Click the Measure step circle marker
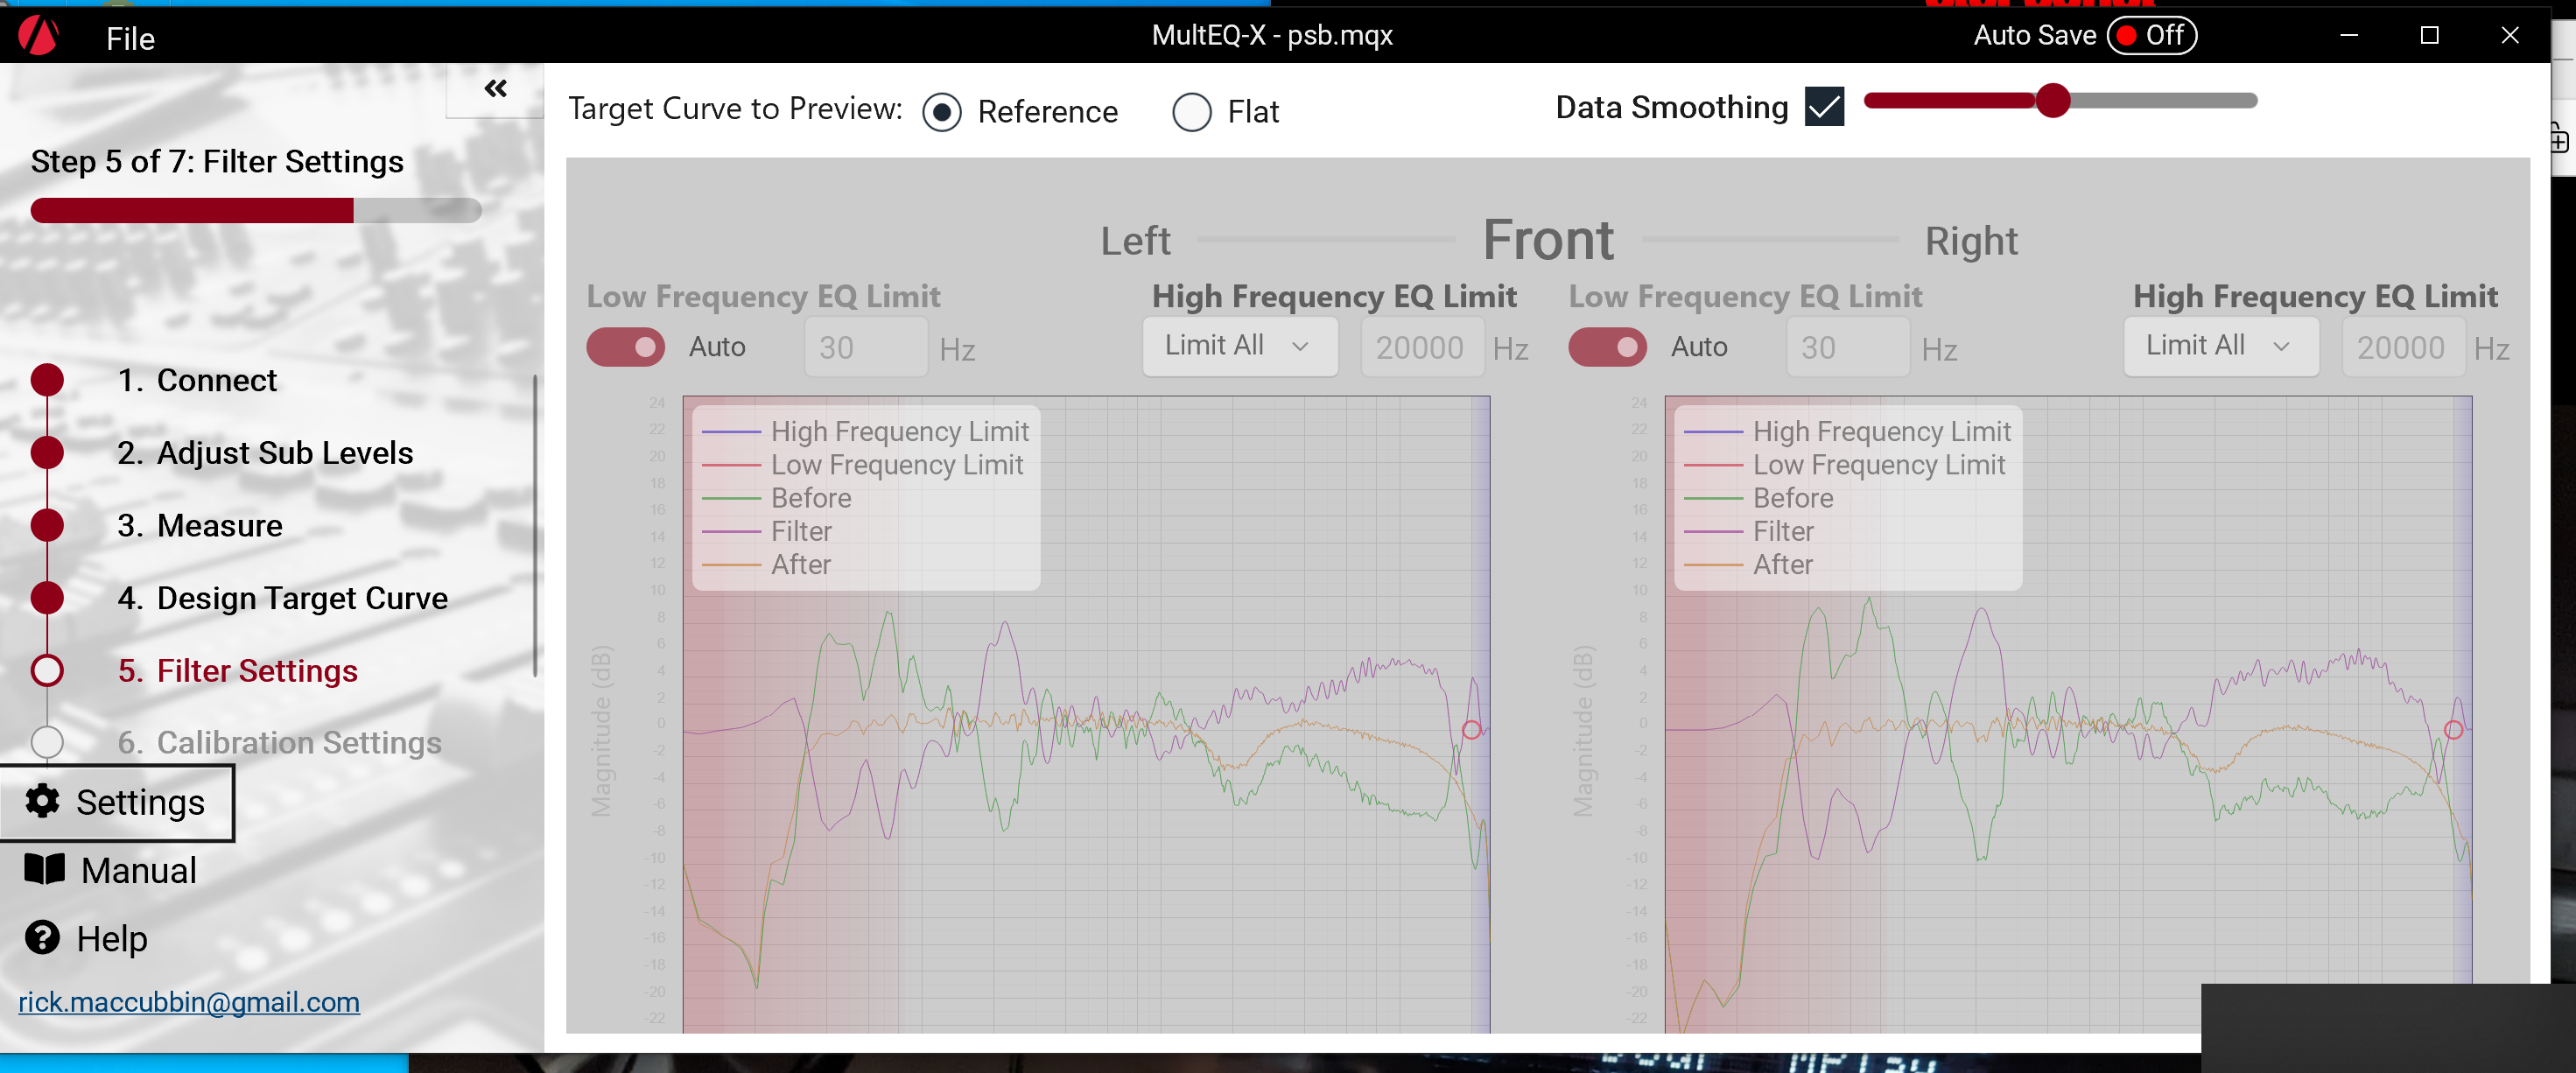The image size is (2576, 1073). pos(47,525)
